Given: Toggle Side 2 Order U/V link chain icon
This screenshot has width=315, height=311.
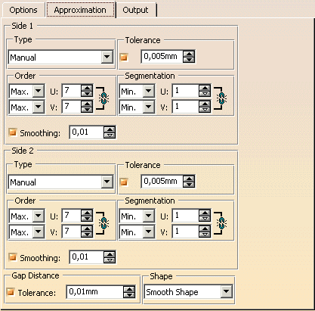Looking at the screenshot, I should coord(103,223).
